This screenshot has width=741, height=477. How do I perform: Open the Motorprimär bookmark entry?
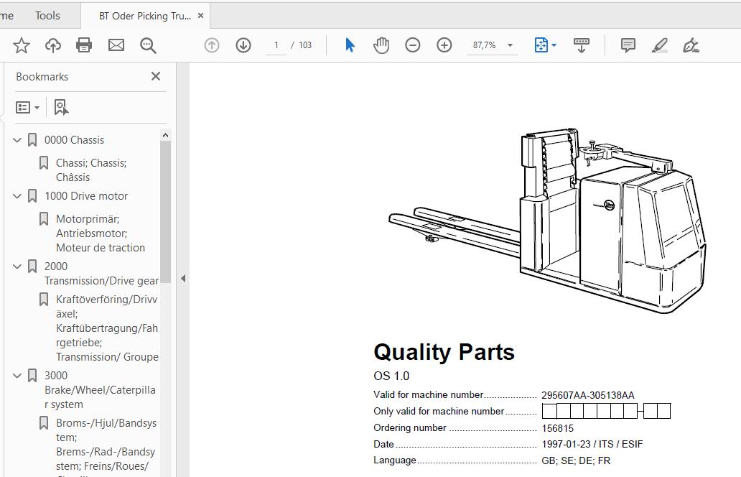point(101,233)
